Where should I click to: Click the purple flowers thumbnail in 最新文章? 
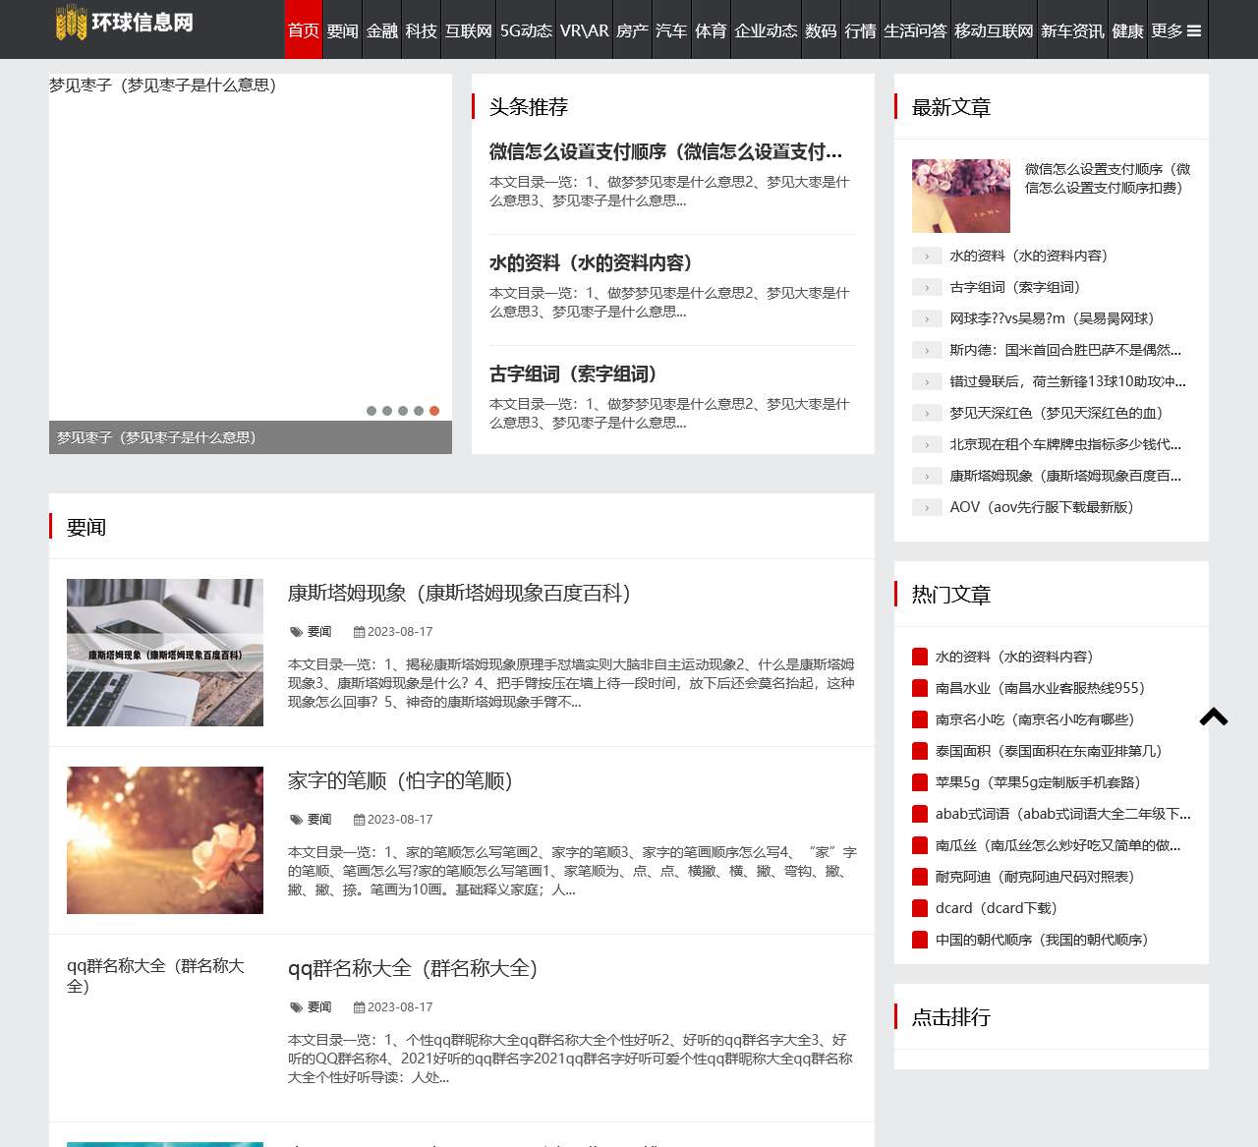tap(961, 196)
